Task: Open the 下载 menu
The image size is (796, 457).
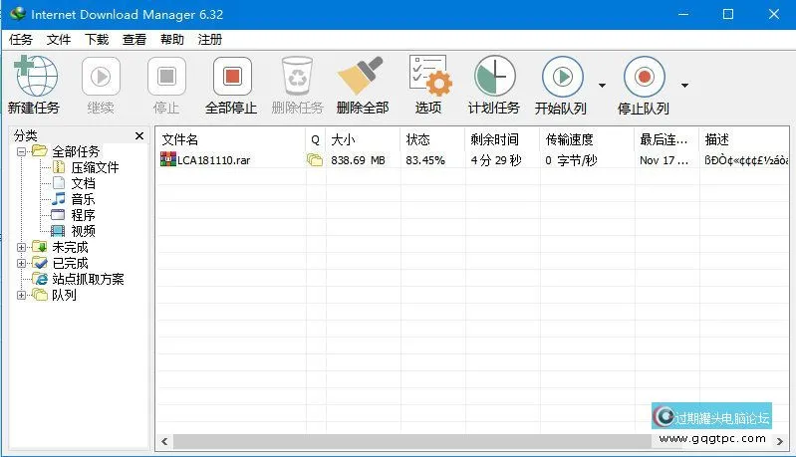Action: 97,40
